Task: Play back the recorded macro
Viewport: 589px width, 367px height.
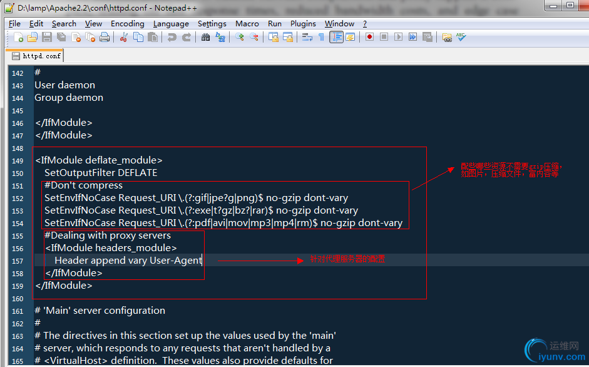Action: pyautogui.click(x=399, y=37)
